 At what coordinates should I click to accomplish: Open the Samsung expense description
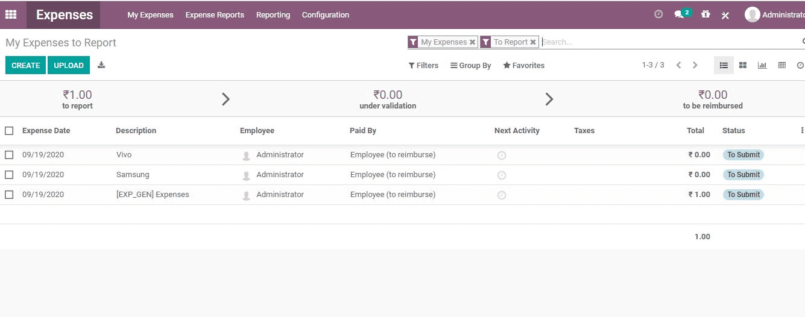pyautogui.click(x=133, y=175)
